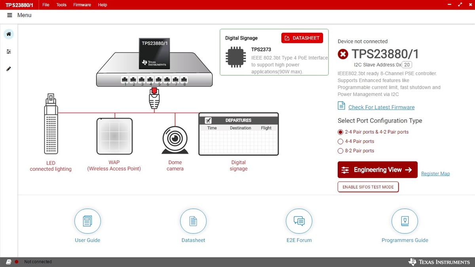Click switch port number 5
This screenshot has width=475, height=267.
pos(159,80)
